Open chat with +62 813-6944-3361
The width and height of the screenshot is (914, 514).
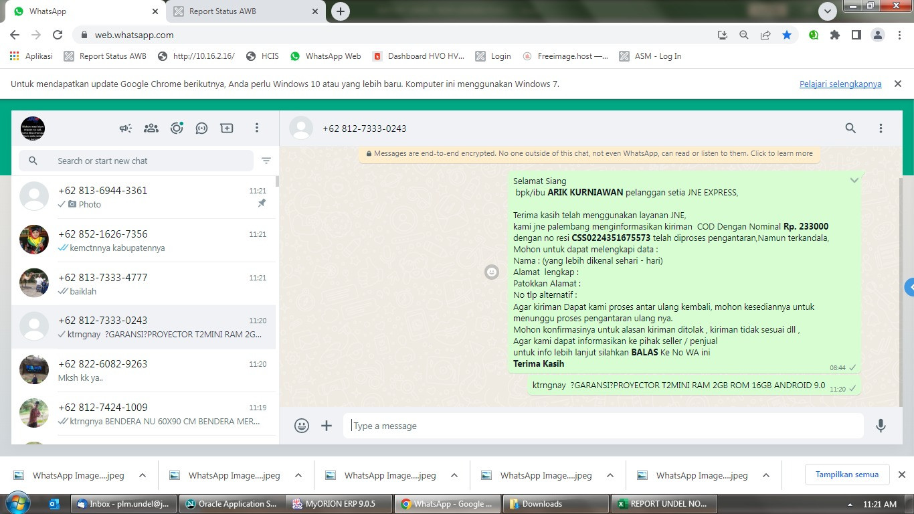(x=144, y=197)
